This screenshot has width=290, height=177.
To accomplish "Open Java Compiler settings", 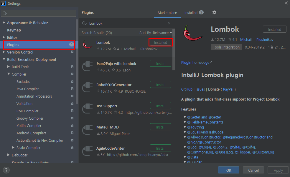I will point(27,89).
